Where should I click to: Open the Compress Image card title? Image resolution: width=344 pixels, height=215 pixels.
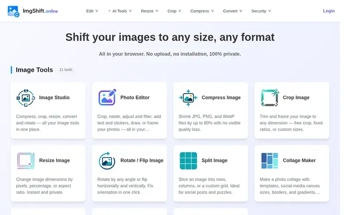tap(221, 98)
